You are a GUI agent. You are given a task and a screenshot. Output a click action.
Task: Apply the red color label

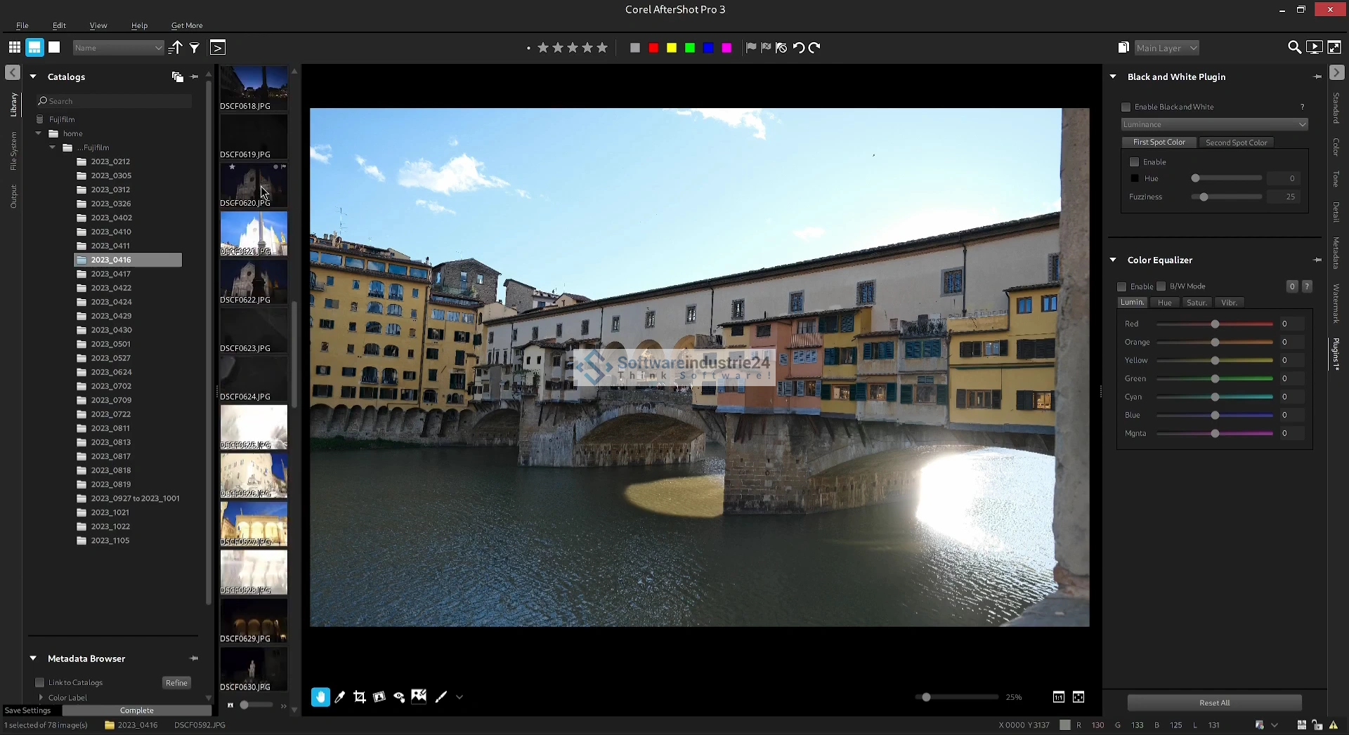coord(653,48)
